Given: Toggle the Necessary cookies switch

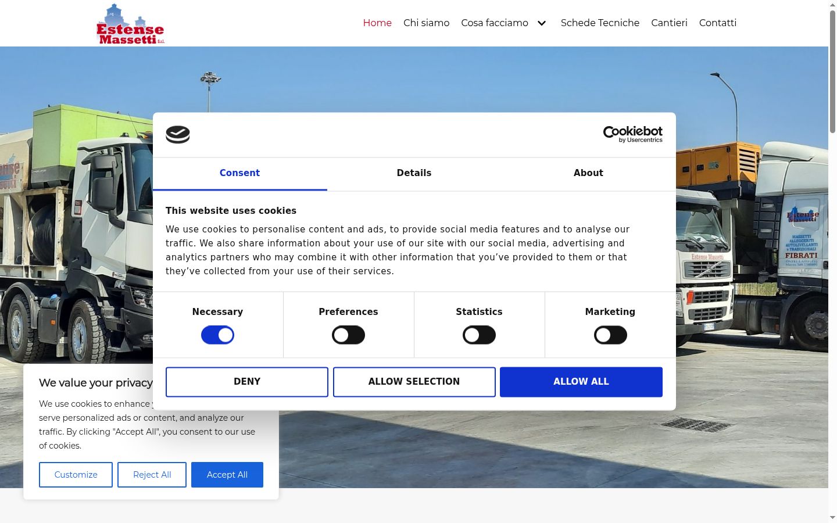Looking at the screenshot, I should [x=217, y=335].
